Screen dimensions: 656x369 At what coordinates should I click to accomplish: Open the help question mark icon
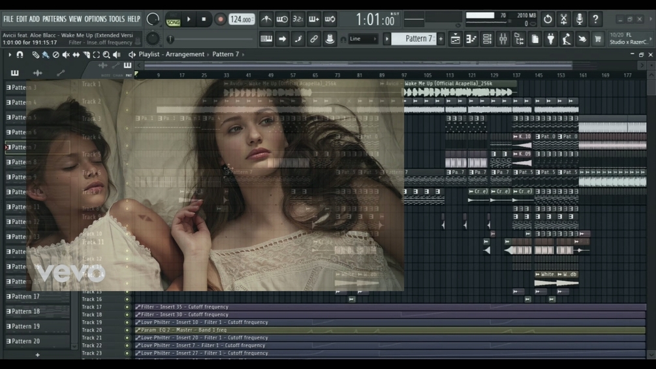[595, 19]
